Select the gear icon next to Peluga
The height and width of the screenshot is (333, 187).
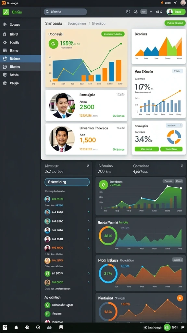point(5,83)
